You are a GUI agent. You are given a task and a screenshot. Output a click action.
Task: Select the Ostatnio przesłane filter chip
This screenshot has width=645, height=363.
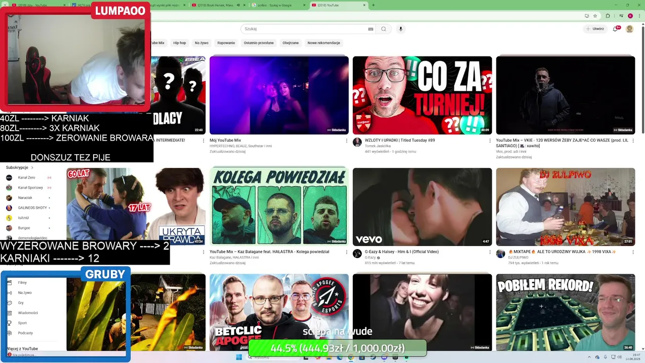tap(259, 43)
